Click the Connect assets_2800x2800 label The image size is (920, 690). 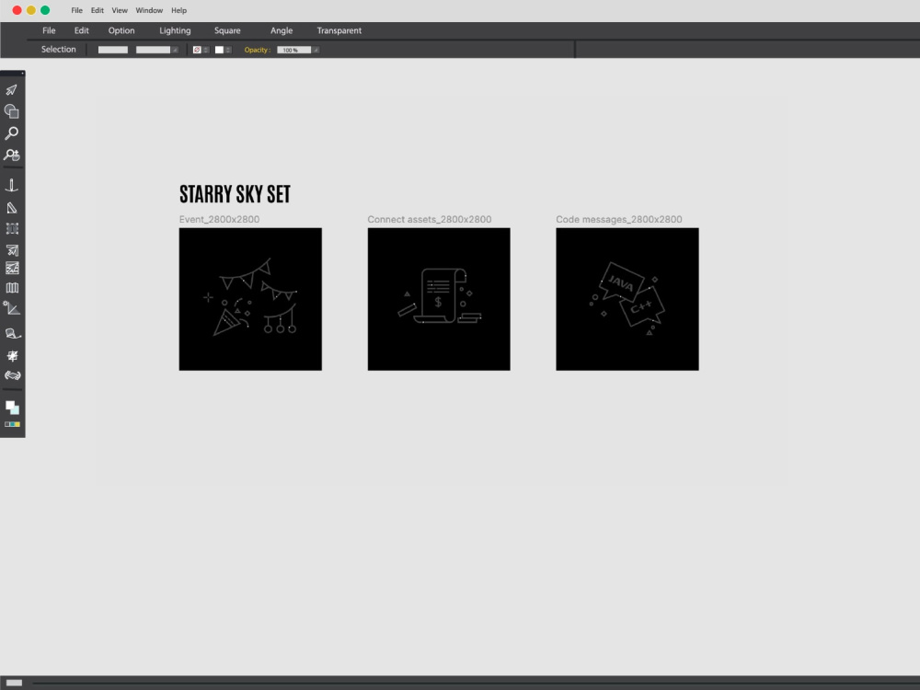[x=430, y=220]
